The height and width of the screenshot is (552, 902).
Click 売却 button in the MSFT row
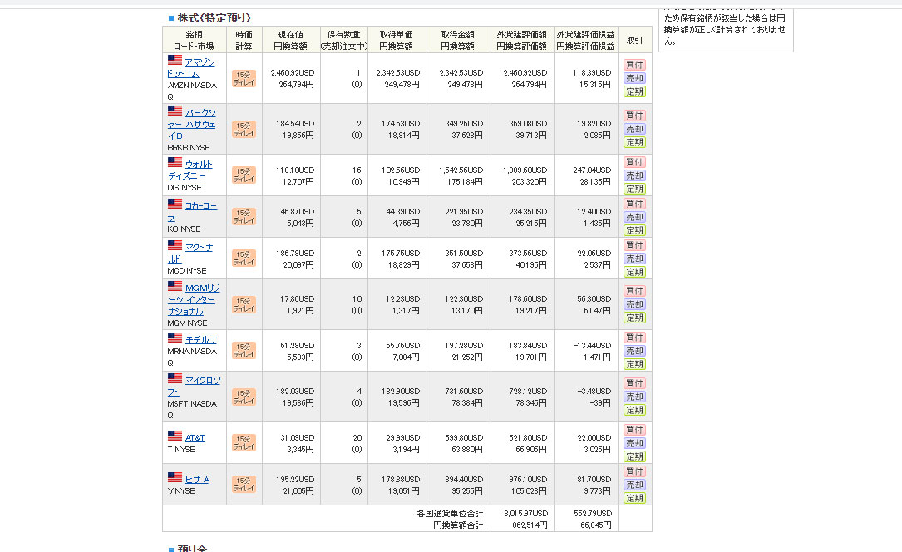(x=634, y=397)
